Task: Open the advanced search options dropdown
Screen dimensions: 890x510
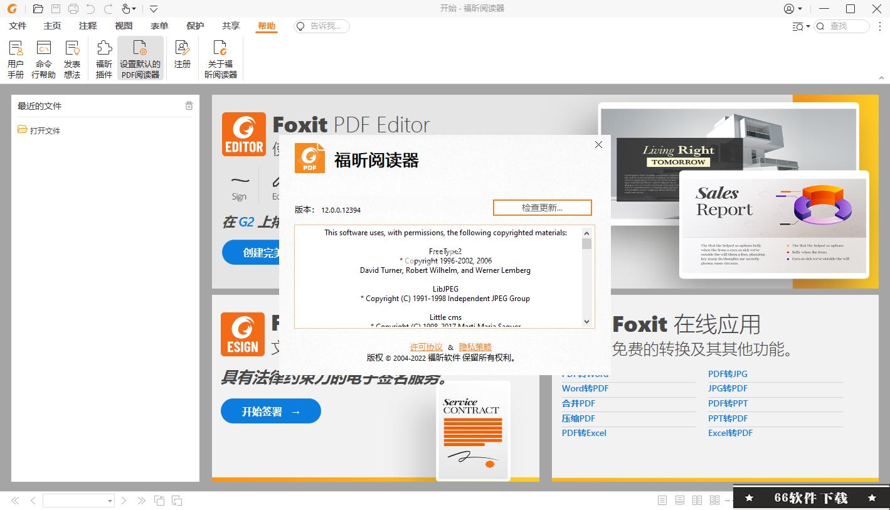Action: (801, 26)
